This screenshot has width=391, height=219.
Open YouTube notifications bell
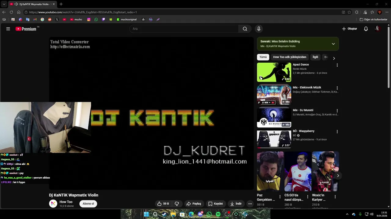(x=366, y=29)
